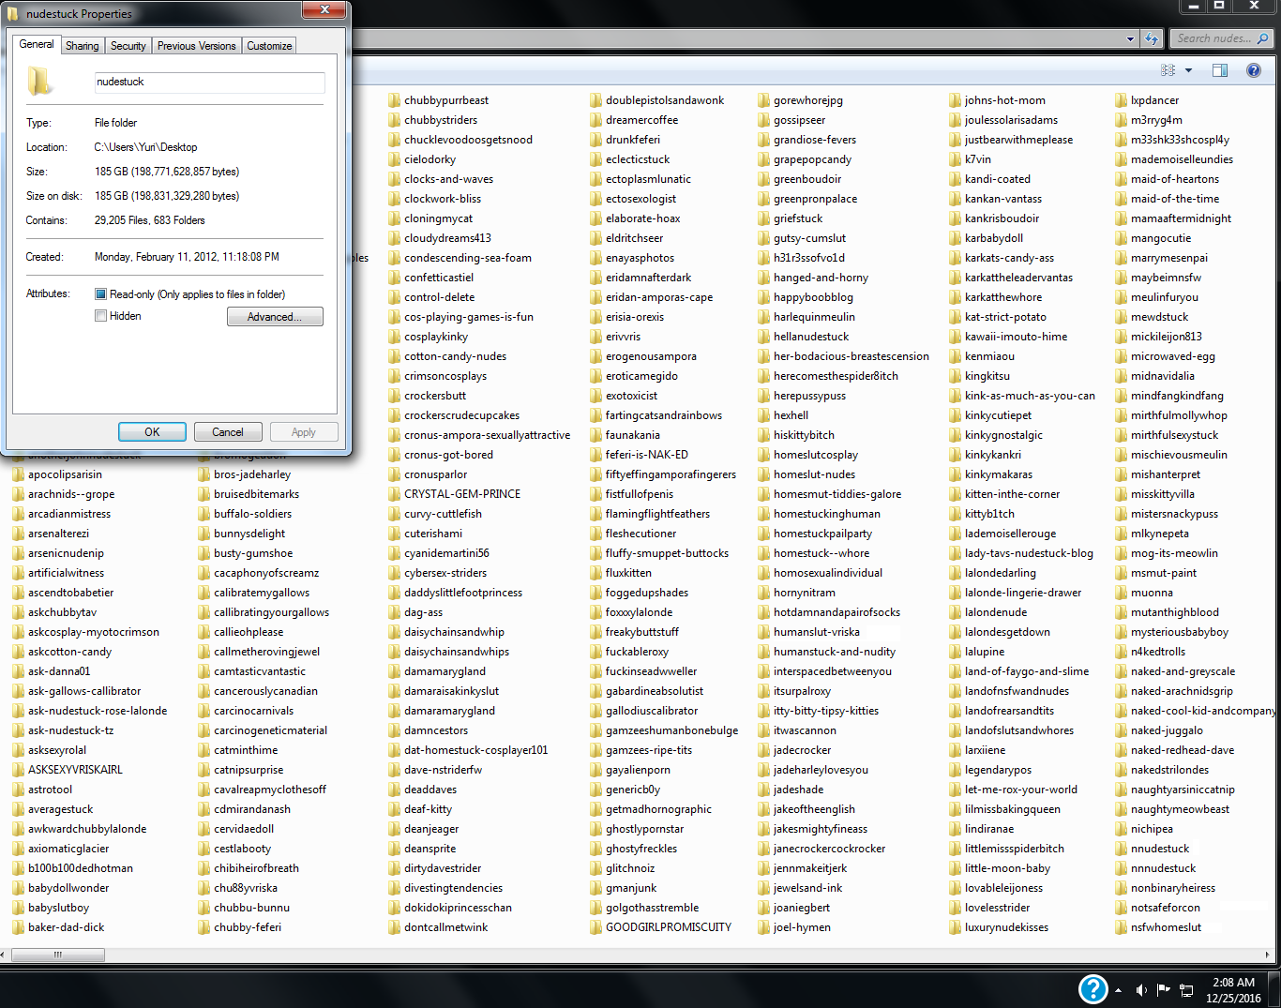The width and height of the screenshot is (1281, 1008).
Task: Select the kingkitsu folder icon
Action: (x=956, y=376)
